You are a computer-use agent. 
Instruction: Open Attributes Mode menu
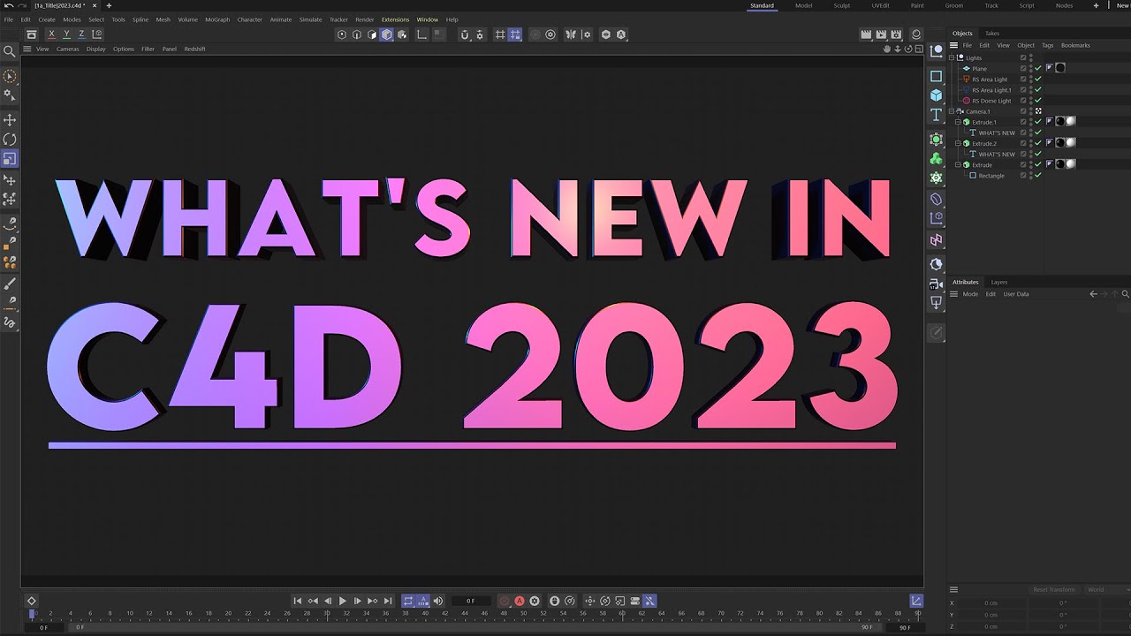970,294
